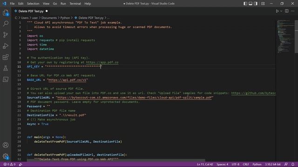The width and height of the screenshot is (298, 167).
Task: Click line number 31
Action: click(19, 154)
